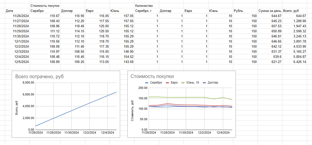This screenshot has height=145, width=312.
Task: Click running total cell 6,426.14
Action: click(x=295, y=62)
